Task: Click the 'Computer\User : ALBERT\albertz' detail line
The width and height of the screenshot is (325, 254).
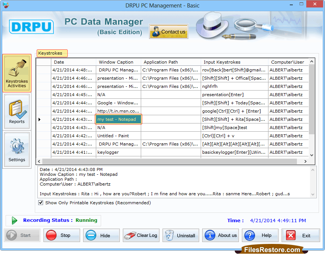Action: pos(75,184)
